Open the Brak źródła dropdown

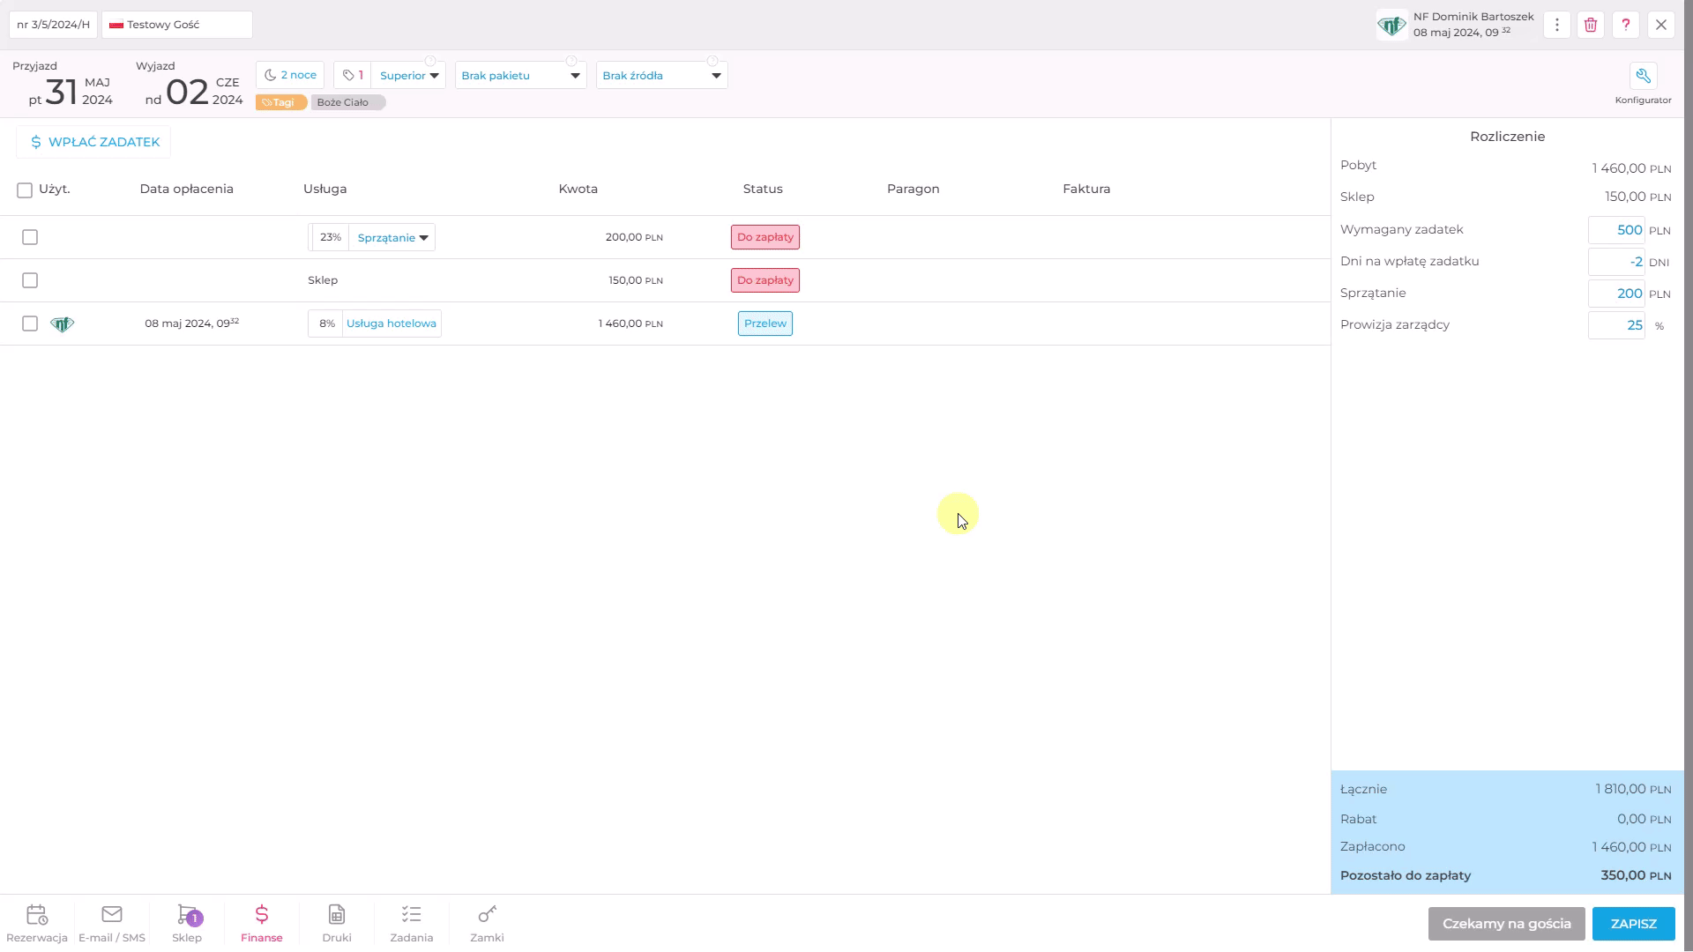[x=661, y=76]
